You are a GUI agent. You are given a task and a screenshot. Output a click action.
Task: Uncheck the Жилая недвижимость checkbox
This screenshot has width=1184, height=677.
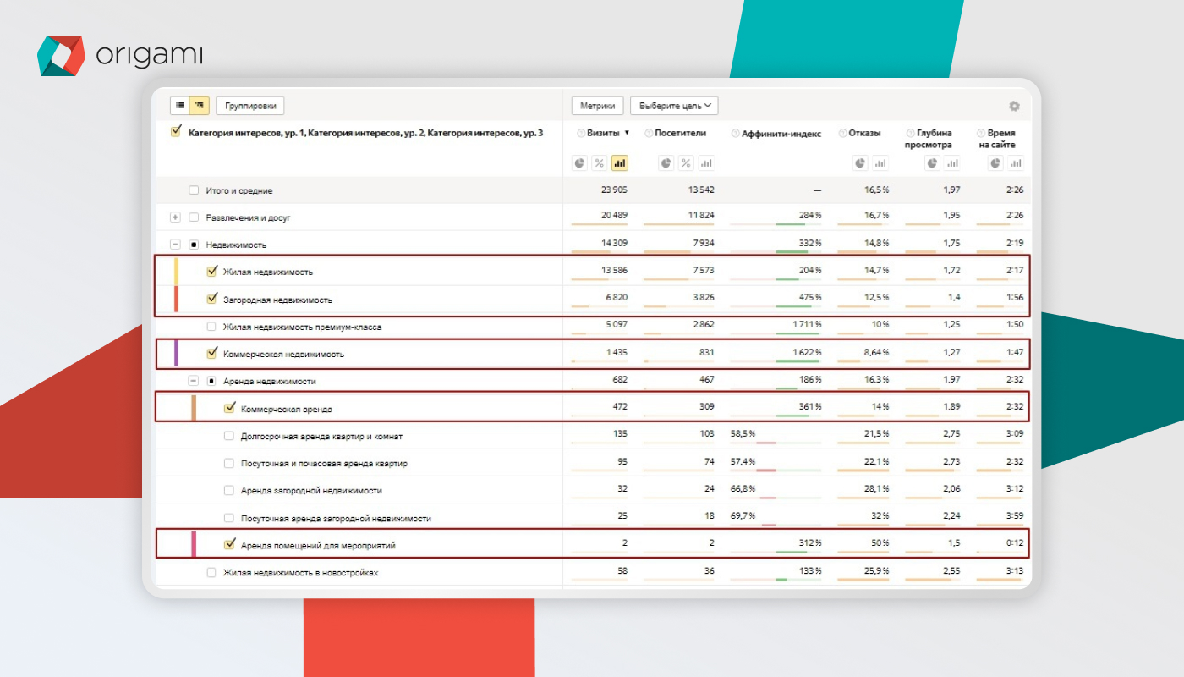pos(211,272)
